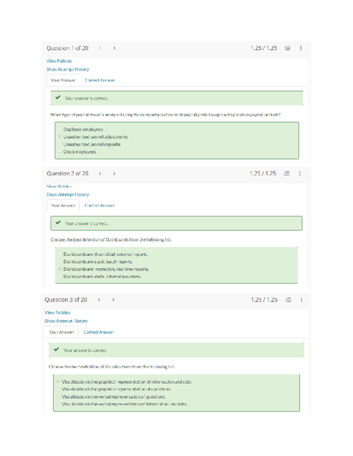Go to next question from Question 1

(114, 48)
